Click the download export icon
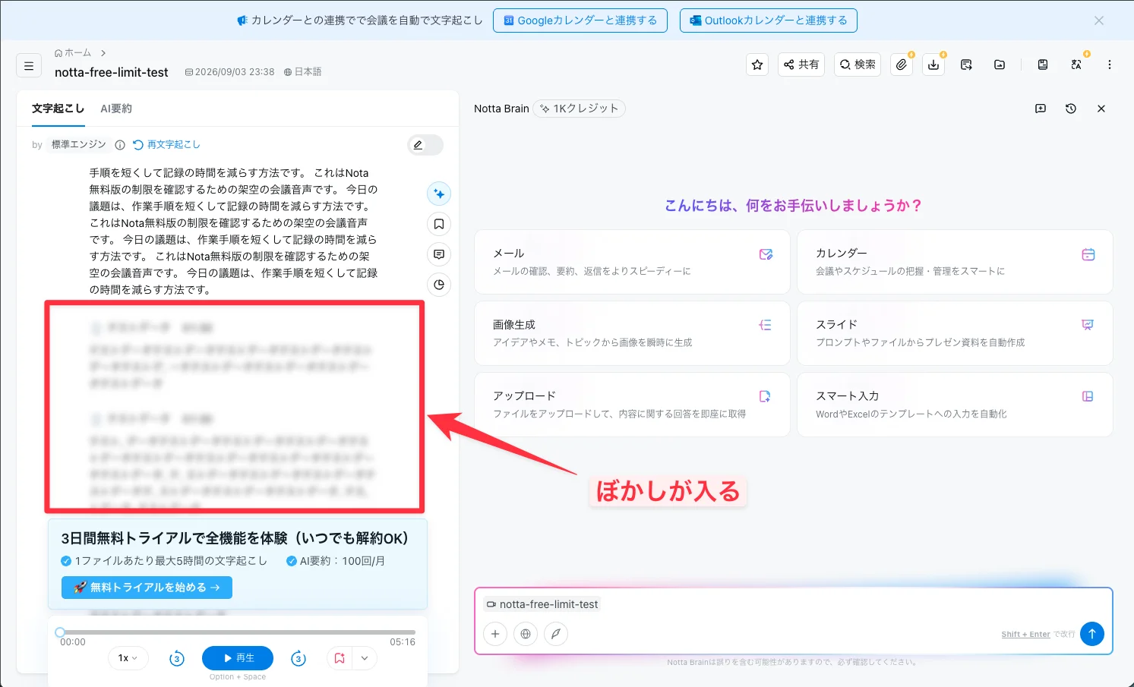The width and height of the screenshot is (1134, 687). point(933,65)
